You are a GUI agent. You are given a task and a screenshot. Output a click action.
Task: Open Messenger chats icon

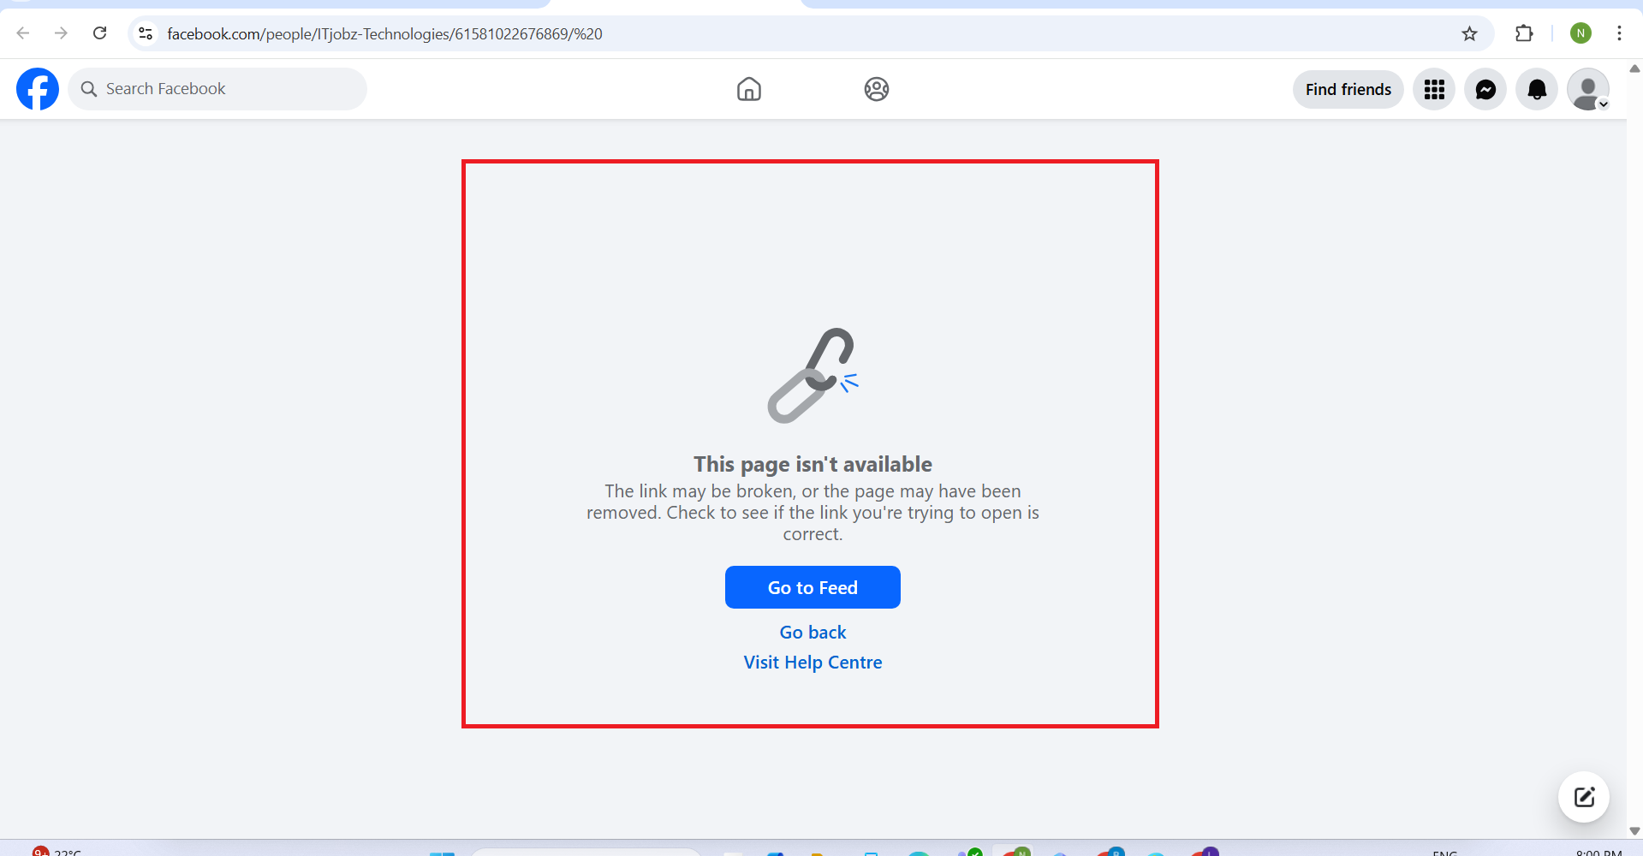pyautogui.click(x=1485, y=89)
